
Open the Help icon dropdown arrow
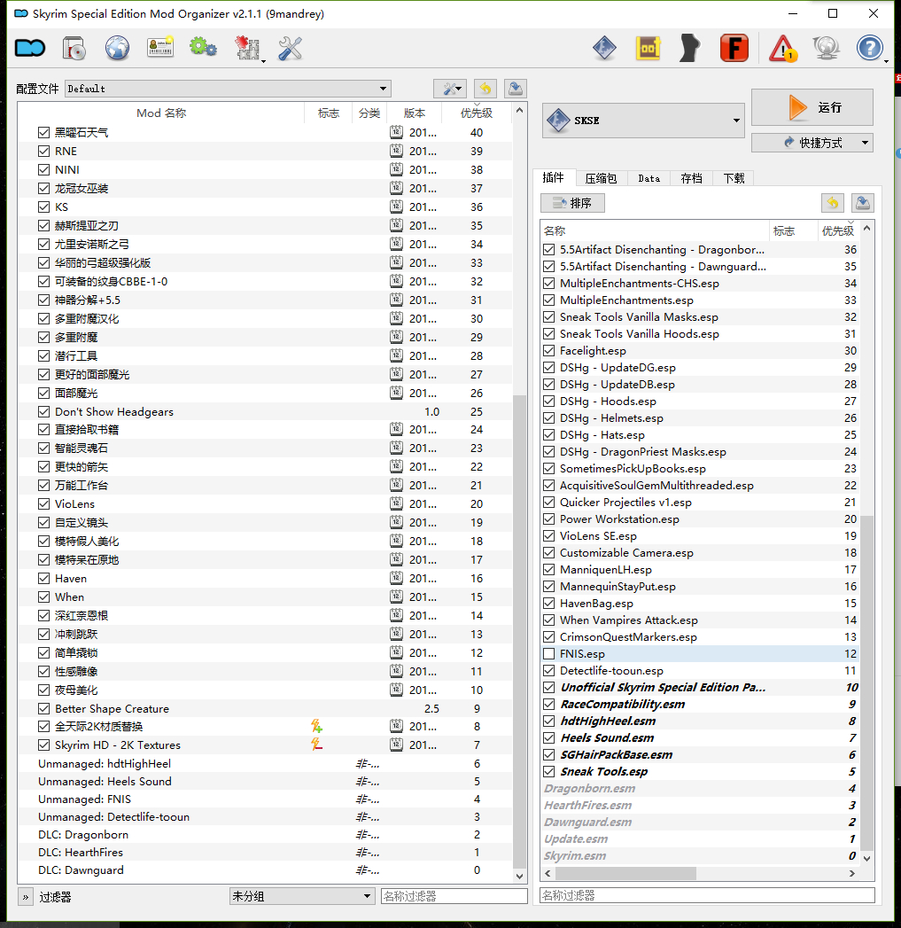pos(886,61)
